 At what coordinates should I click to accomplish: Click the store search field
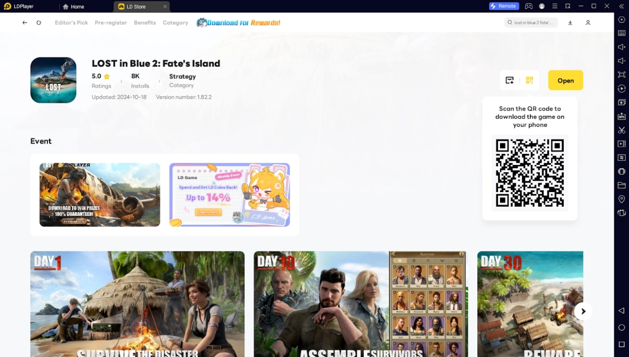tap(531, 23)
